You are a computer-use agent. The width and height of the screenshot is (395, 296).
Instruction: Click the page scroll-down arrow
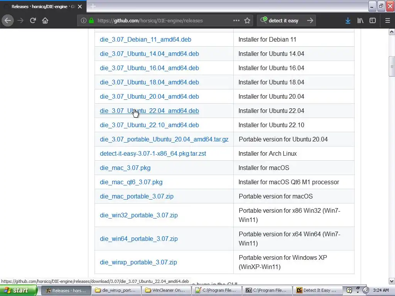pyautogui.click(x=392, y=281)
